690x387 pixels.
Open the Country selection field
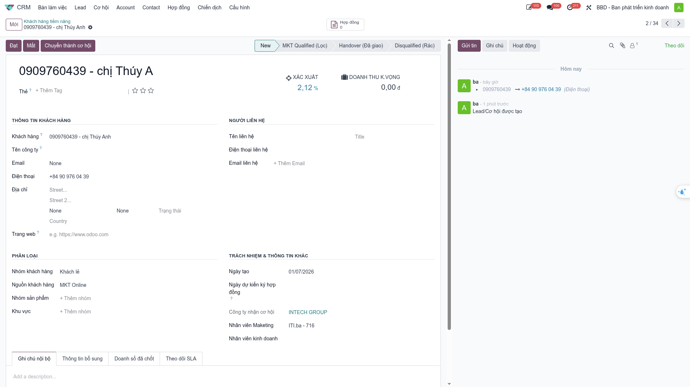click(x=133, y=221)
